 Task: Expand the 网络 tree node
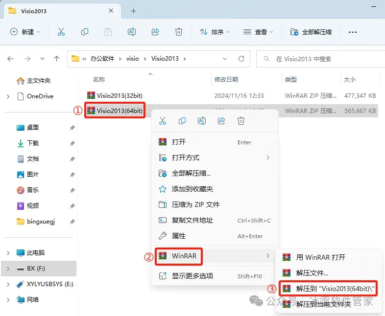[8, 300]
